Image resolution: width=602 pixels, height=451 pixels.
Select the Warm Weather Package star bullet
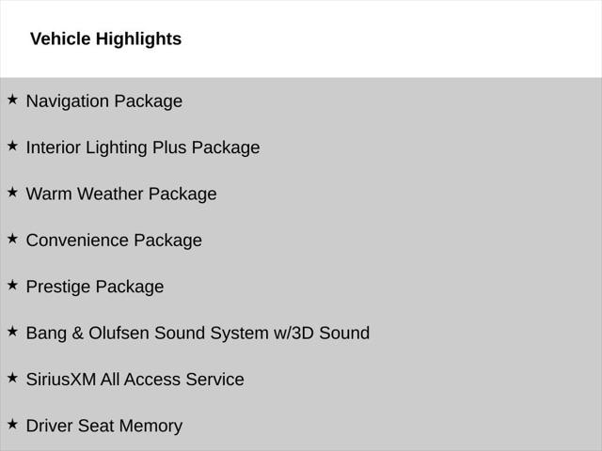coord(12,192)
